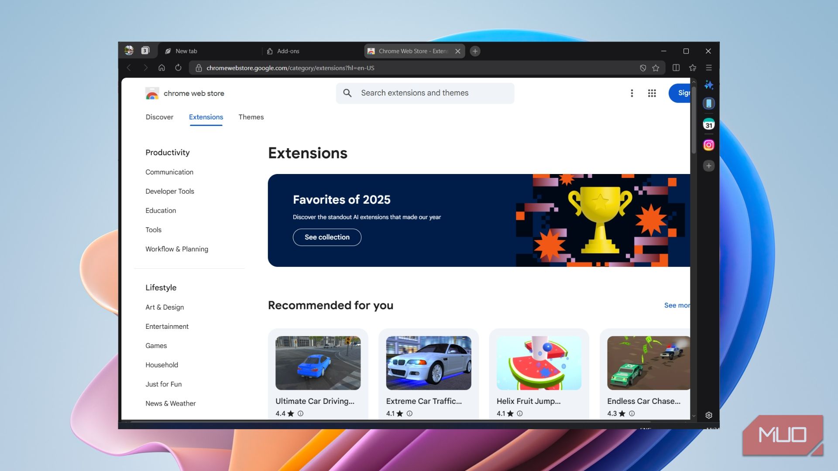View info icon beside Ultimate Car Driving rating
The height and width of the screenshot is (471, 838).
[x=300, y=413]
